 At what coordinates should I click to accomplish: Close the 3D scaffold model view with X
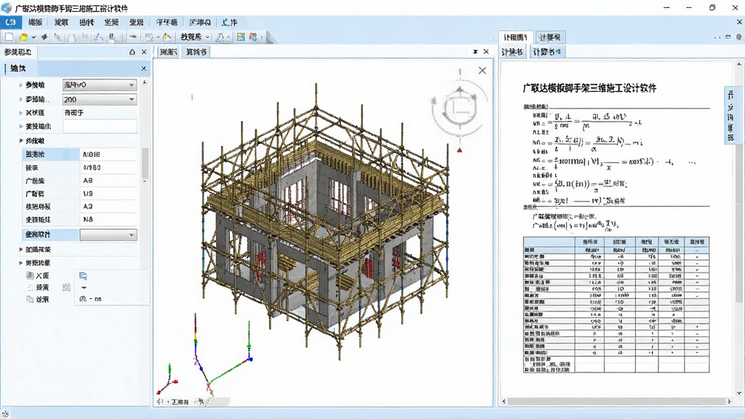coord(482,71)
